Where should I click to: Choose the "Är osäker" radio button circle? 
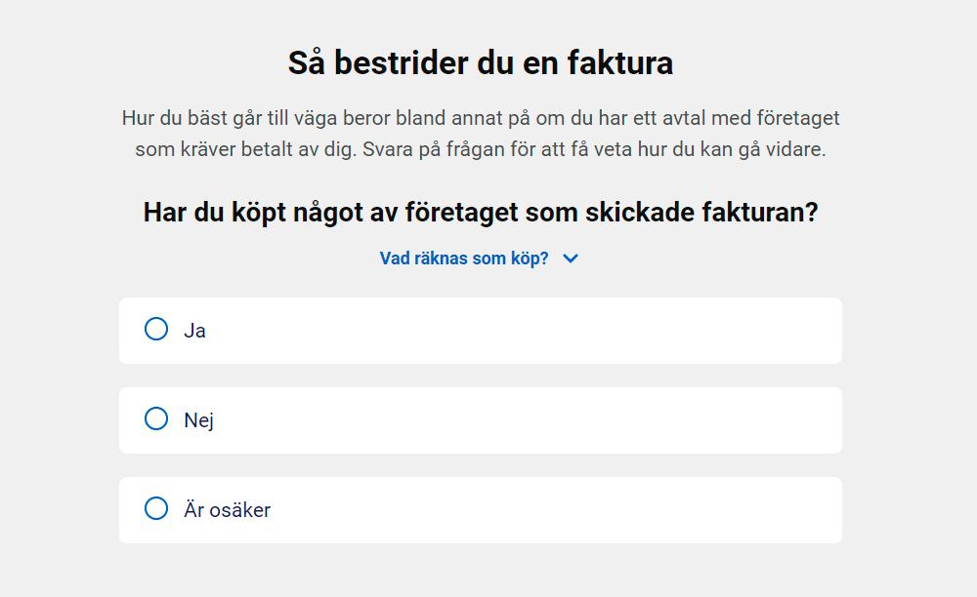(156, 508)
